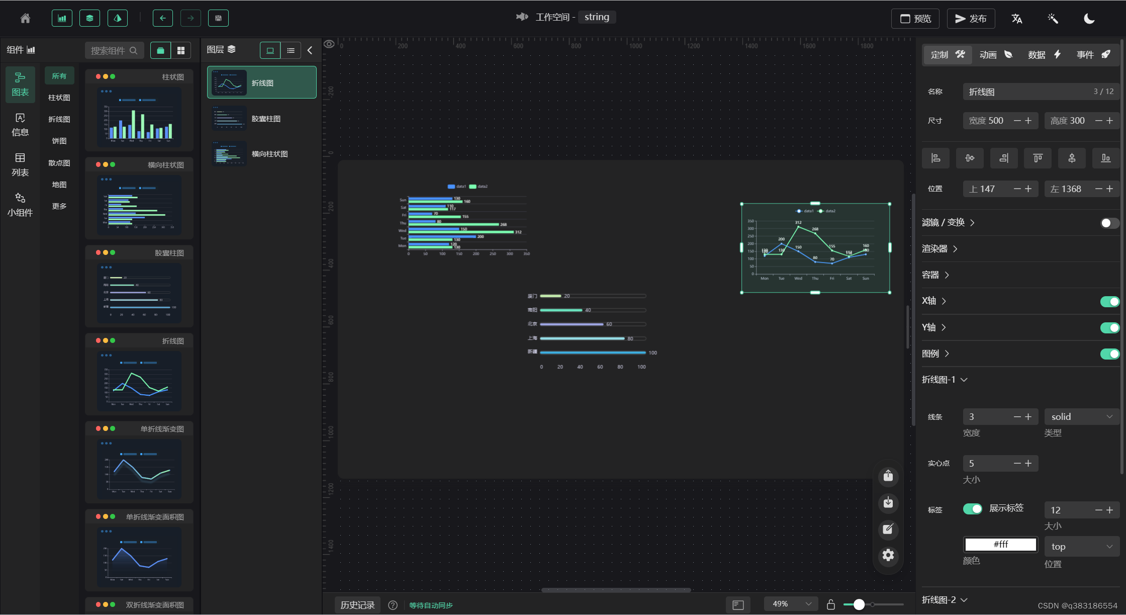Turn off the 图例 legend toggle
This screenshot has height=615, width=1126.
point(1109,354)
